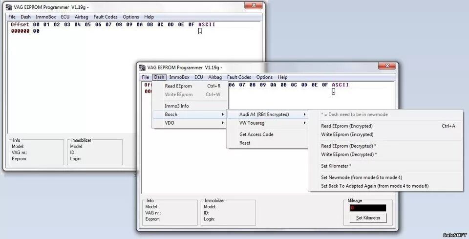Click VAG nr. label in front Info group
The width and height of the screenshot is (469, 239).
[x=153, y=213]
